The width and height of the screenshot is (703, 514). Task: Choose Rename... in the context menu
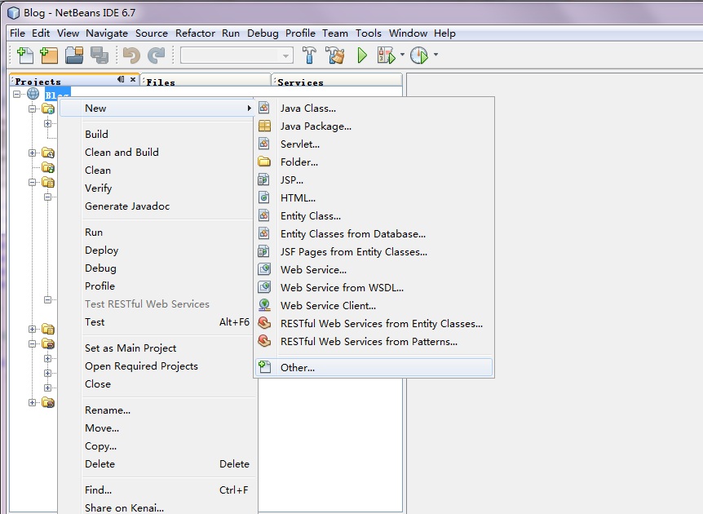[x=108, y=410]
